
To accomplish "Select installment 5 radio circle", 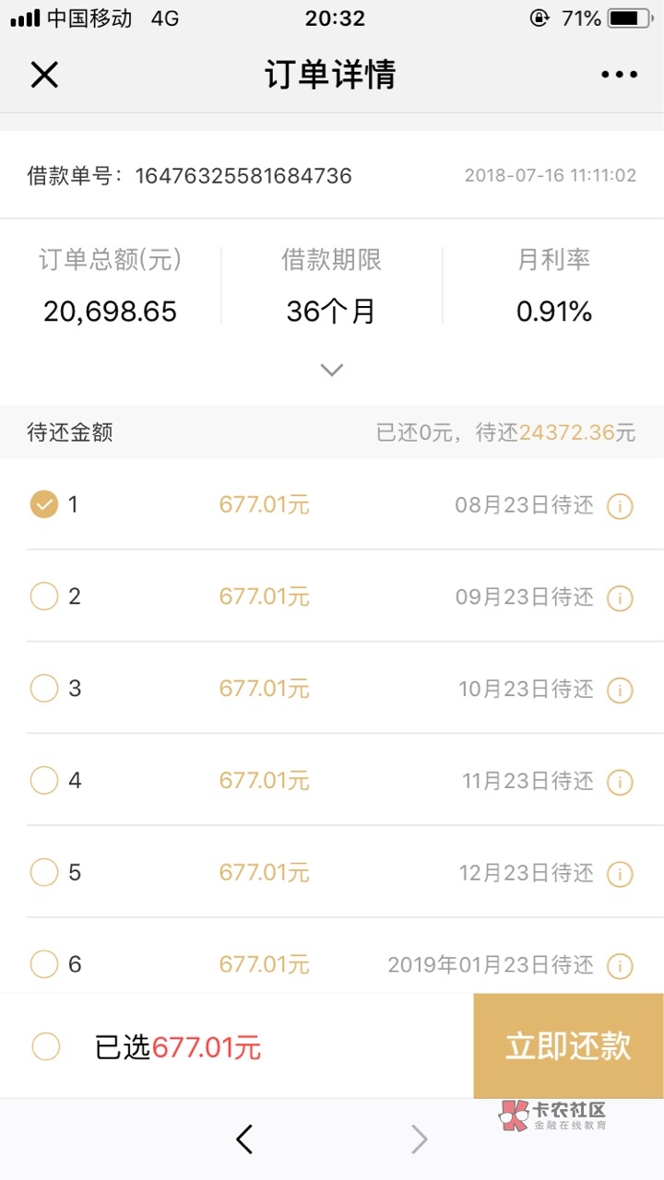I will coord(44,872).
